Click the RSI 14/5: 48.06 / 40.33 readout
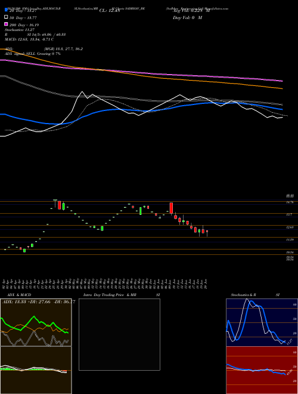 pyautogui.click(x=35, y=35)
